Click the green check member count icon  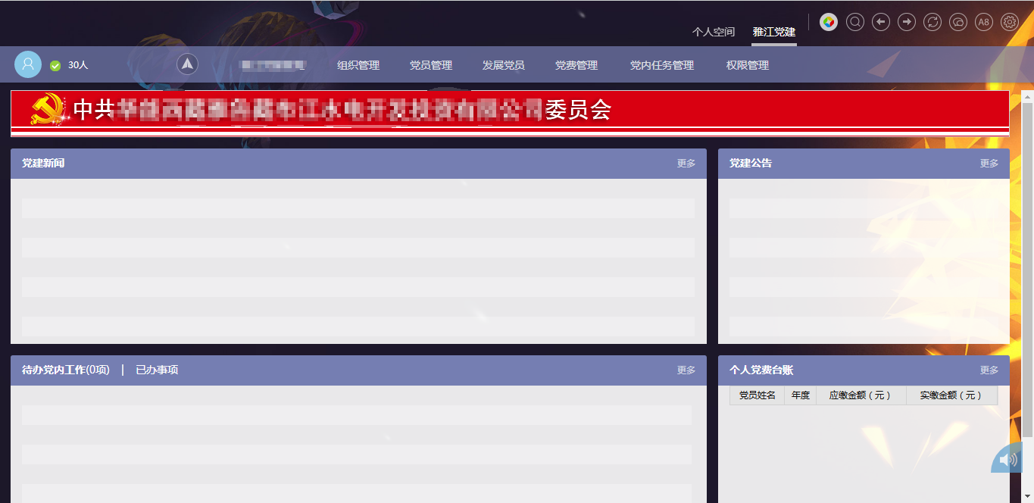55,65
